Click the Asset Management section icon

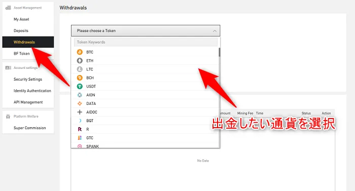point(8,8)
